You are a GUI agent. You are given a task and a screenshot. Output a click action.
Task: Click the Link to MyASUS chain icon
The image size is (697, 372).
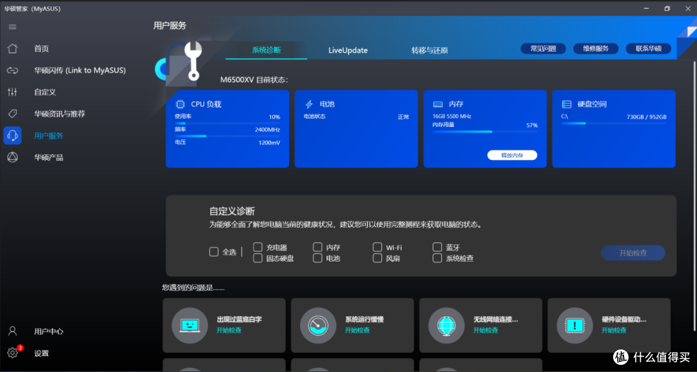(x=12, y=70)
